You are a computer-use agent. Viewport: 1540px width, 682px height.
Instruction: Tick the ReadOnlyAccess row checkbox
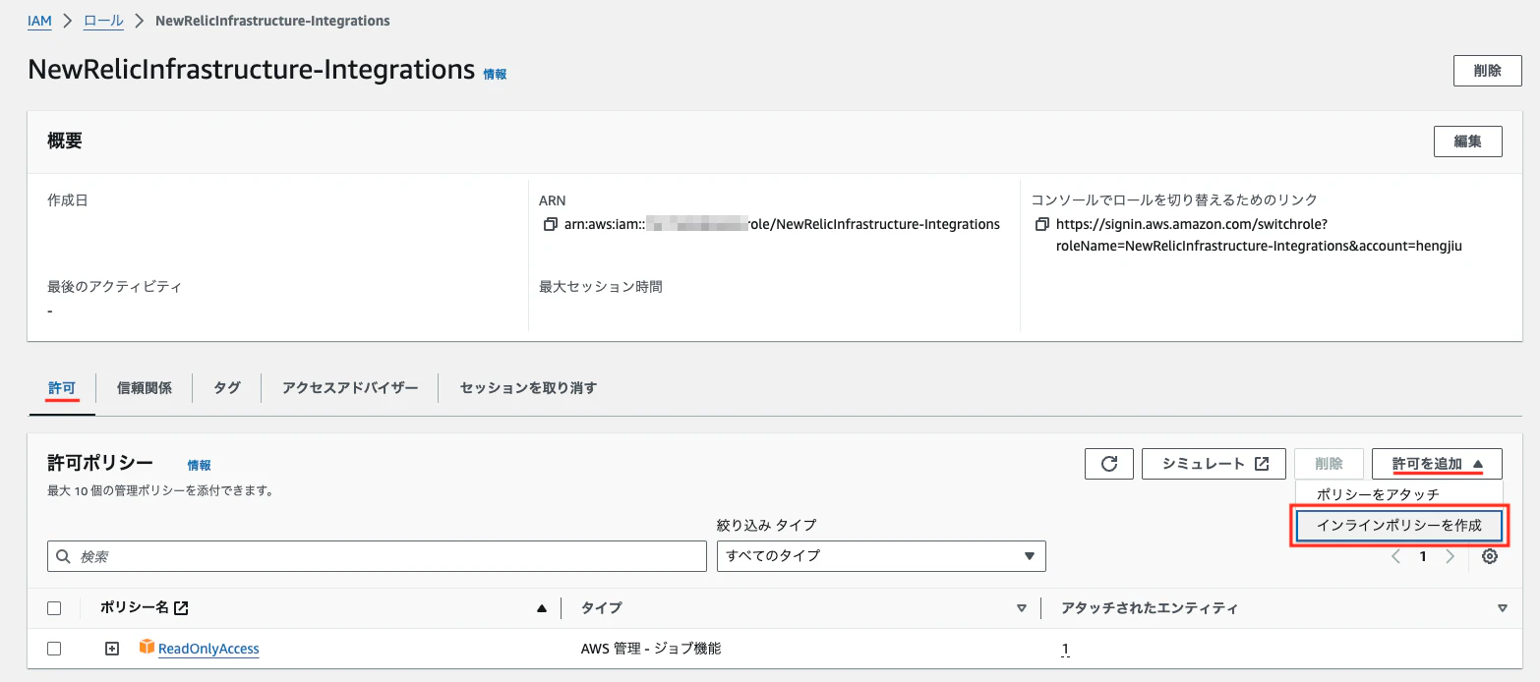pos(54,649)
